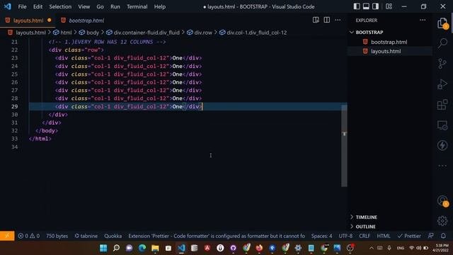Show additional views with activity bar ellipsis

442,166
